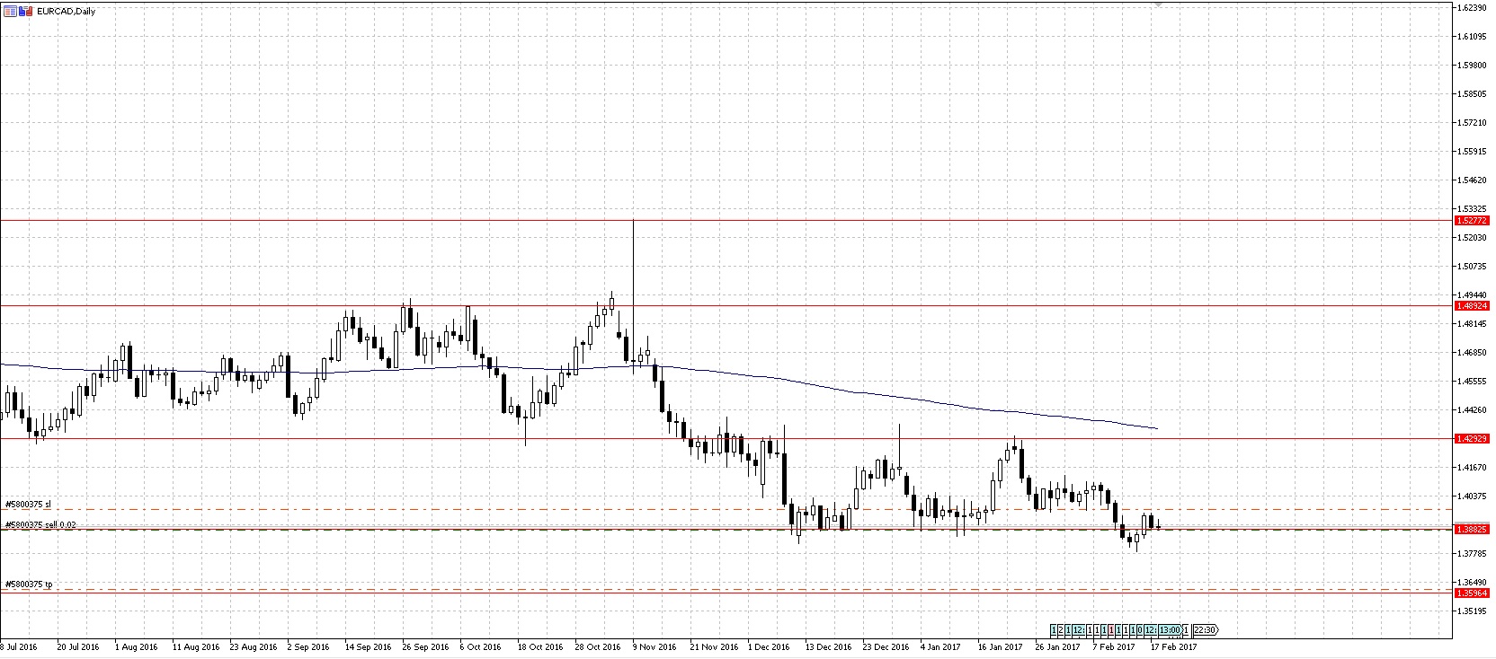Click the 23 Dec 2016 date label
Screen dimensions: 1496x659
tap(886, 646)
